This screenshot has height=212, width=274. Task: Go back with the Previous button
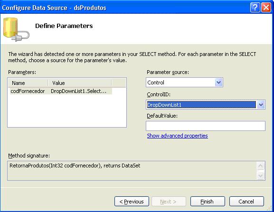[x=132, y=202]
